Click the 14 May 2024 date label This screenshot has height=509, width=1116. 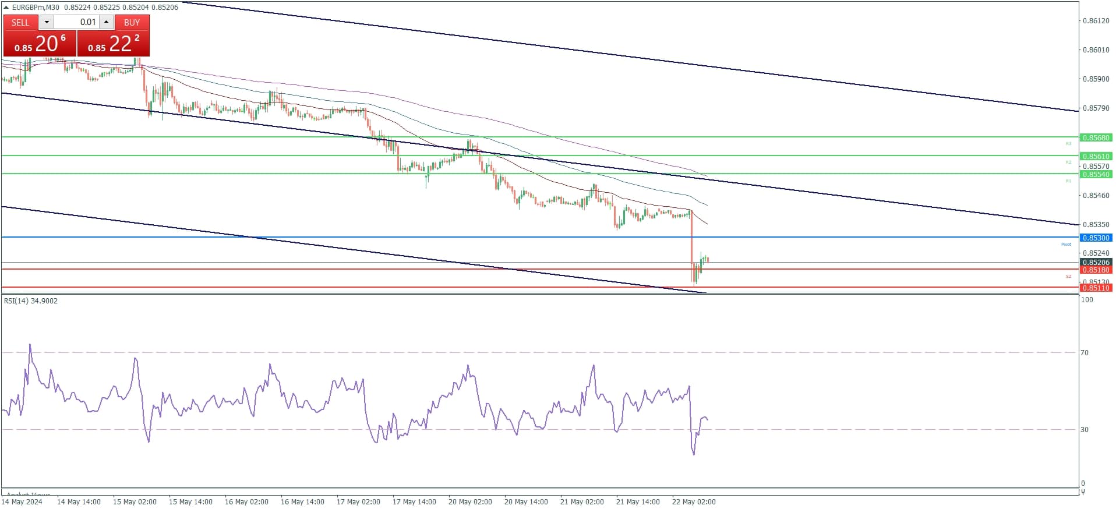[x=22, y=501]
